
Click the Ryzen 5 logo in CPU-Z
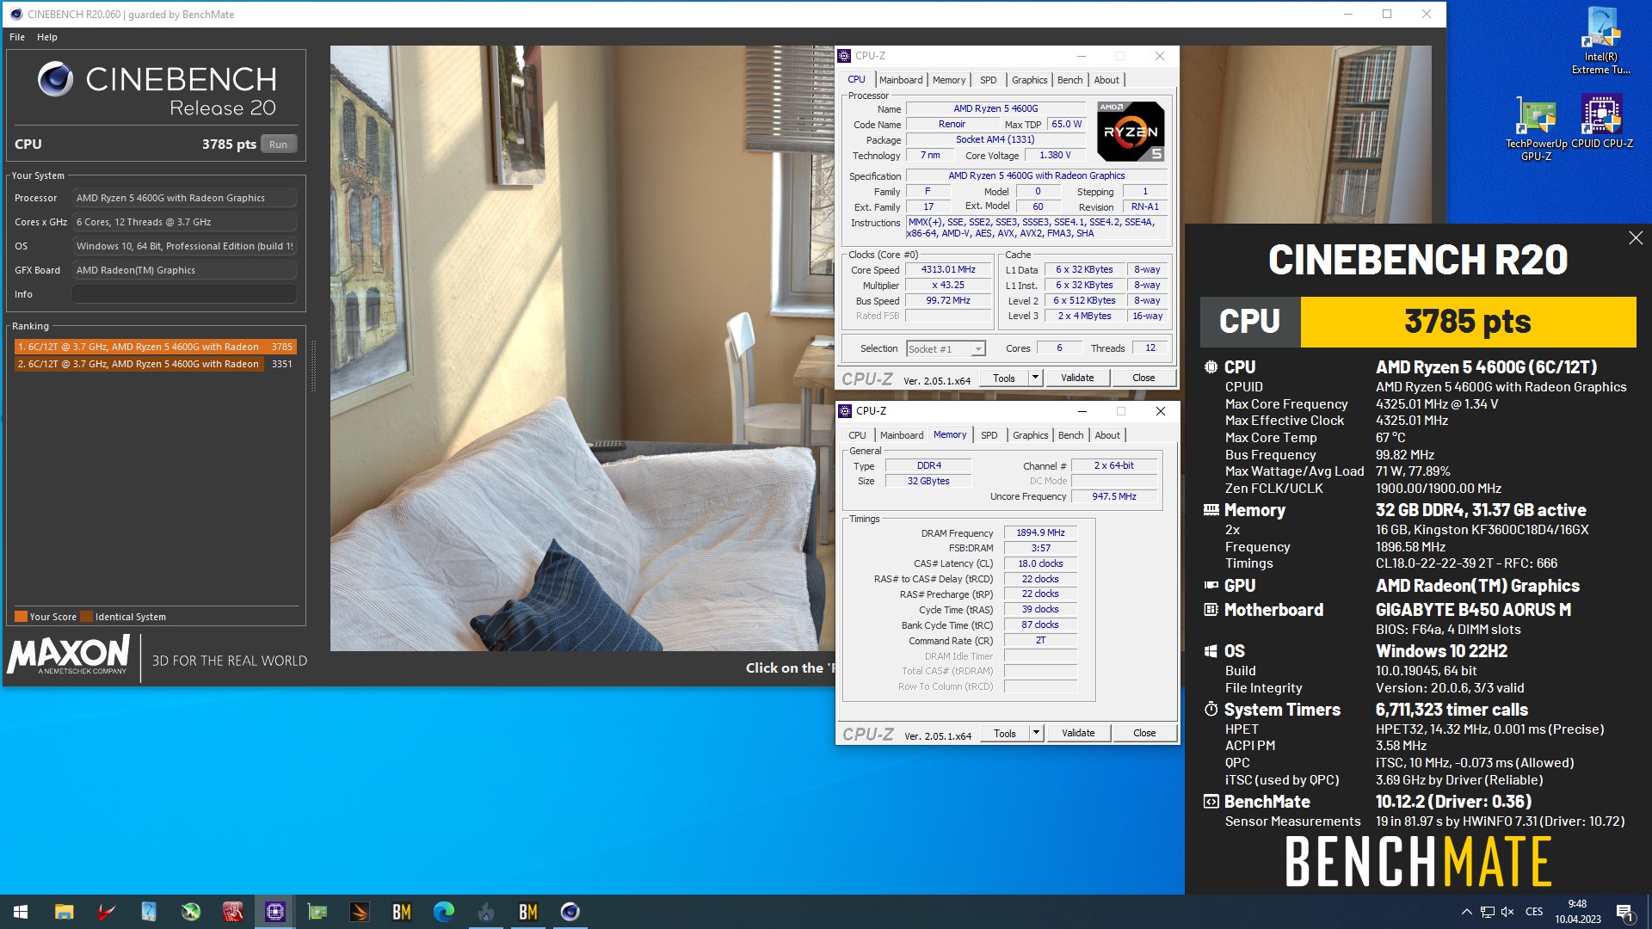point(1131,132)
